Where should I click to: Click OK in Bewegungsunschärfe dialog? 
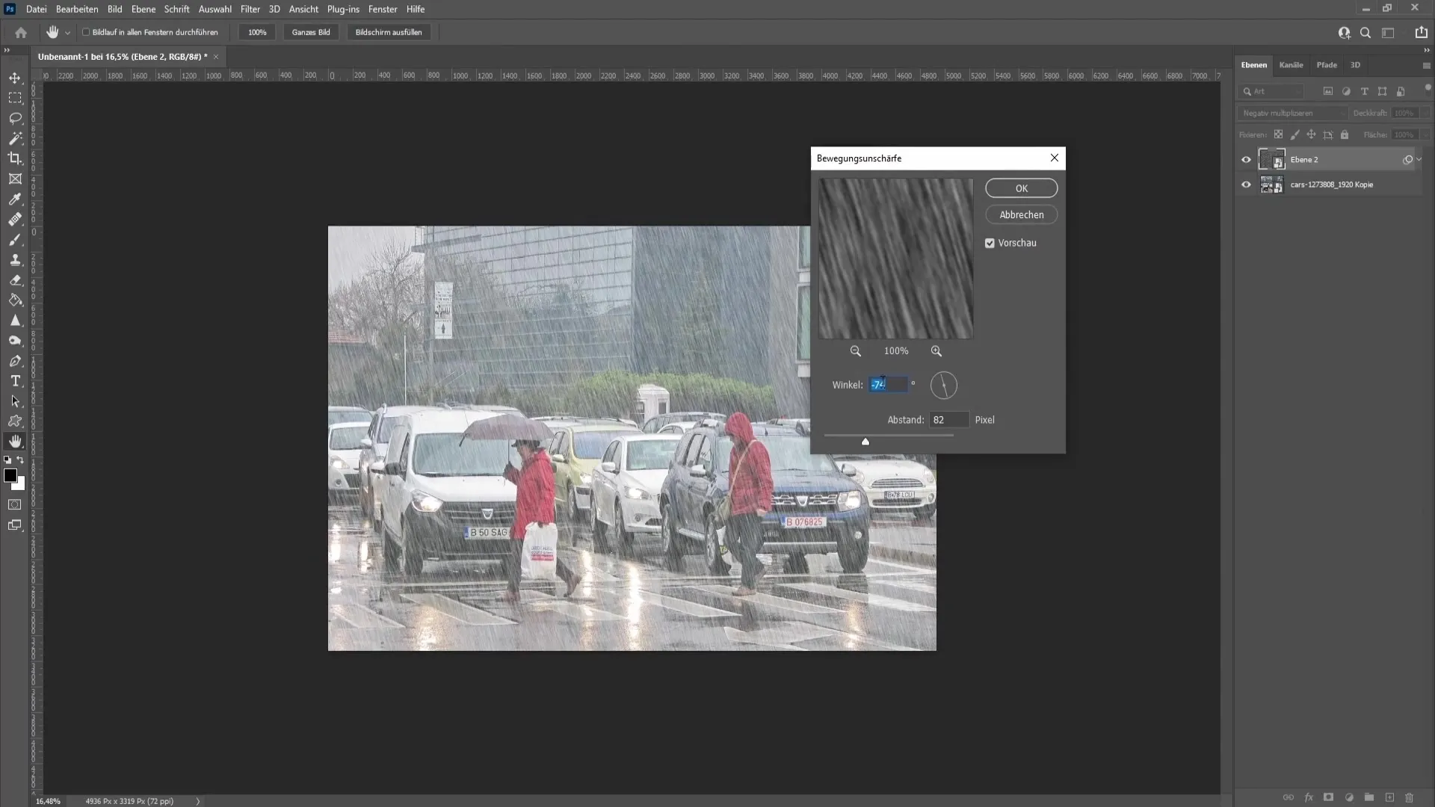coord(1021,188)
